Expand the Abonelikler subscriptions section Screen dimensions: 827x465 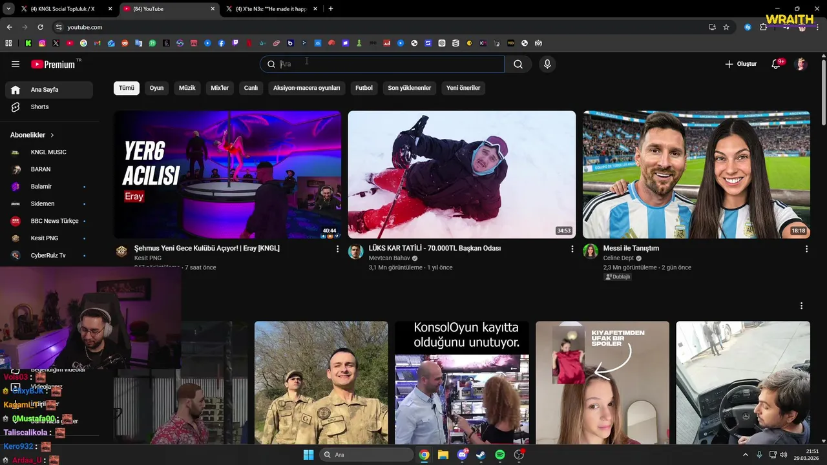pos(32,135)
